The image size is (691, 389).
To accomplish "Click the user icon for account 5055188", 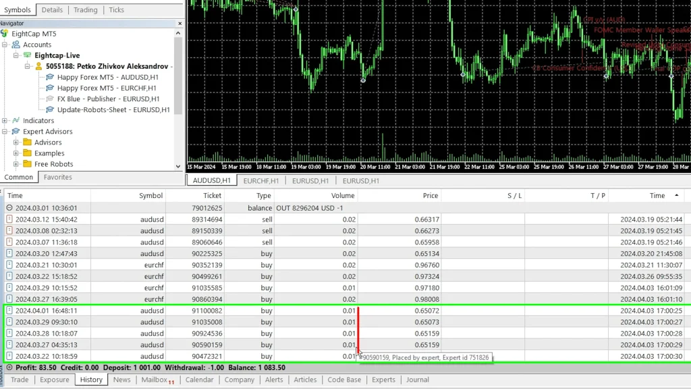I will 38,66.
